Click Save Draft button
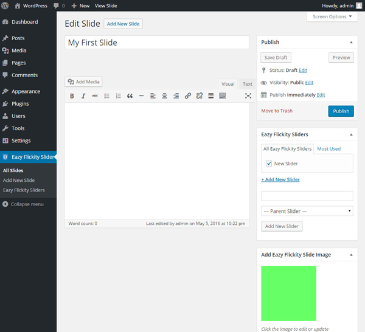Viewport: 365px width, 332px height. pos(276,58)
